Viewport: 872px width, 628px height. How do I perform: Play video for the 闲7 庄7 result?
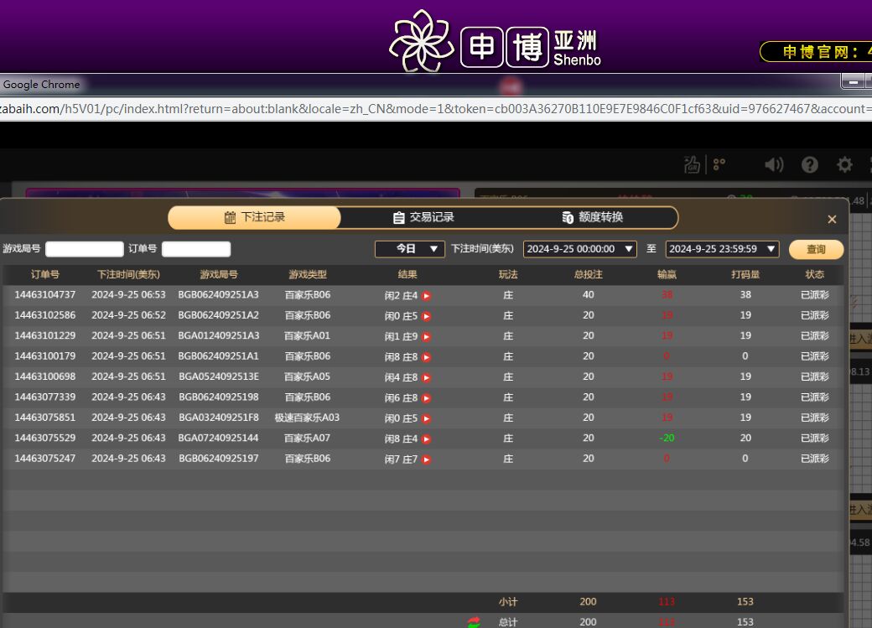pos(426,459)
